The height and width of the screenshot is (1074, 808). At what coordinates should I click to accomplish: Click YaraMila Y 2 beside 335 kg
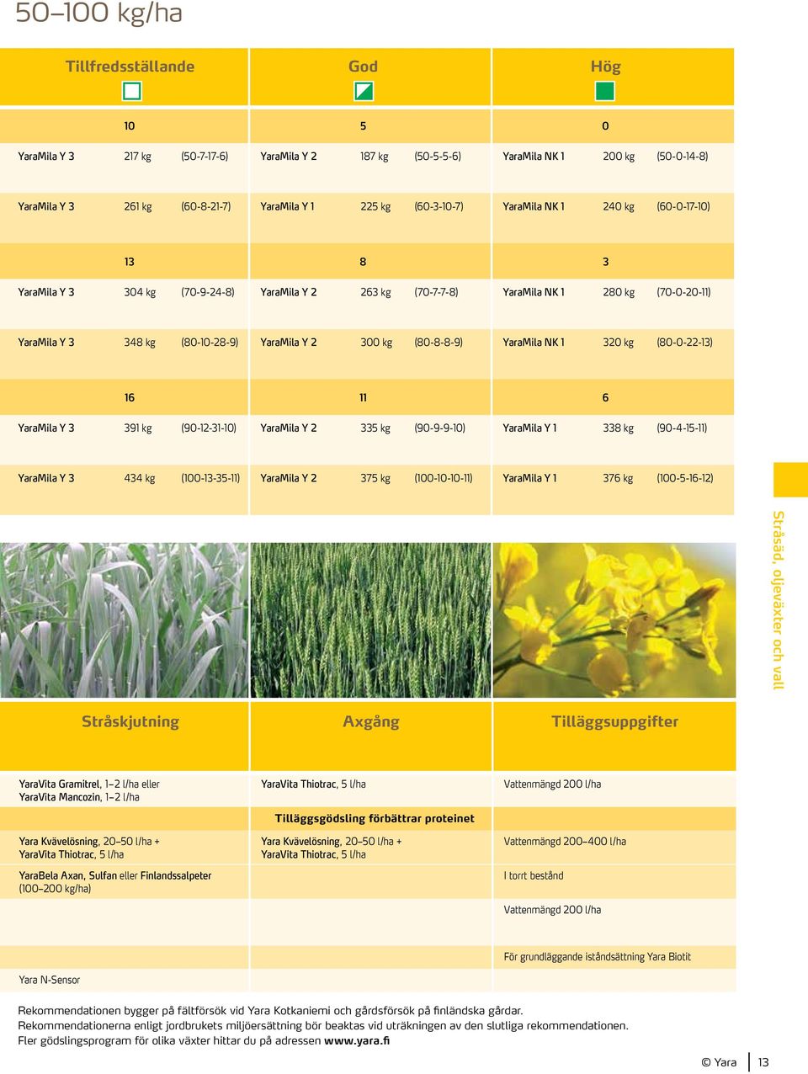pos(289,428)
